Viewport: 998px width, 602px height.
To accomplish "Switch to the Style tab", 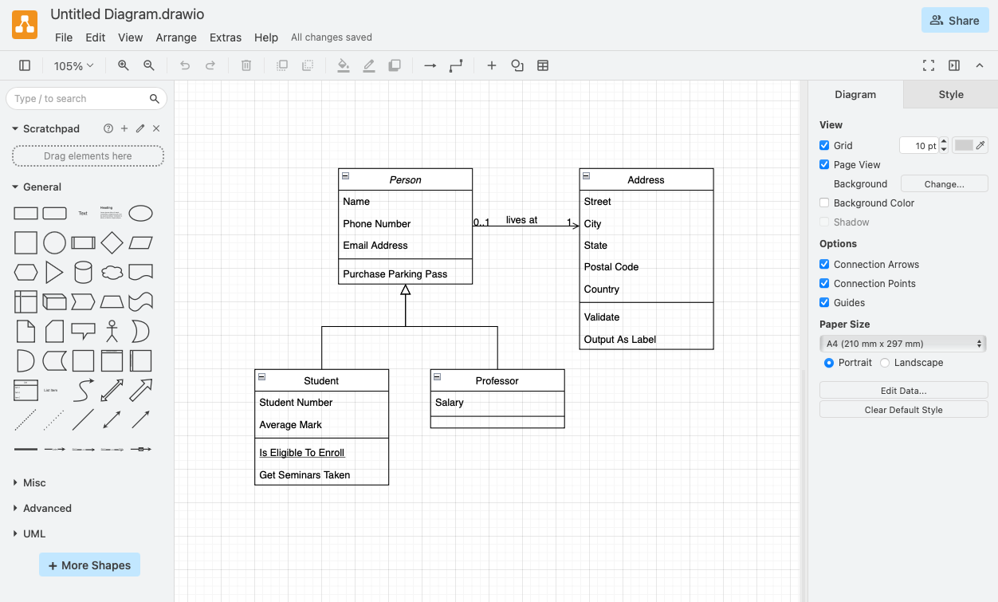I will coord(951,94).
